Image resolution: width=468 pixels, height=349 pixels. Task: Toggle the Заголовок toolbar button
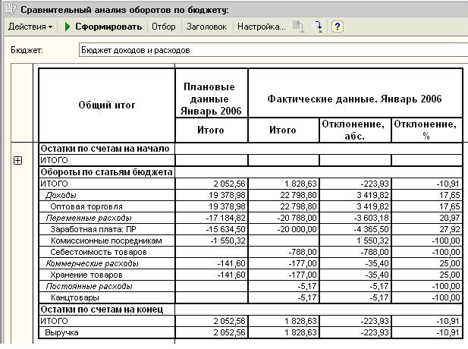pyautogui.click(x=206, y=27)
